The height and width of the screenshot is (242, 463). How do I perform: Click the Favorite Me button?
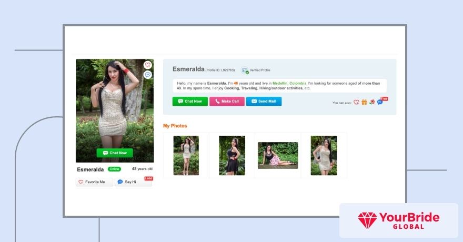(94, 182)
